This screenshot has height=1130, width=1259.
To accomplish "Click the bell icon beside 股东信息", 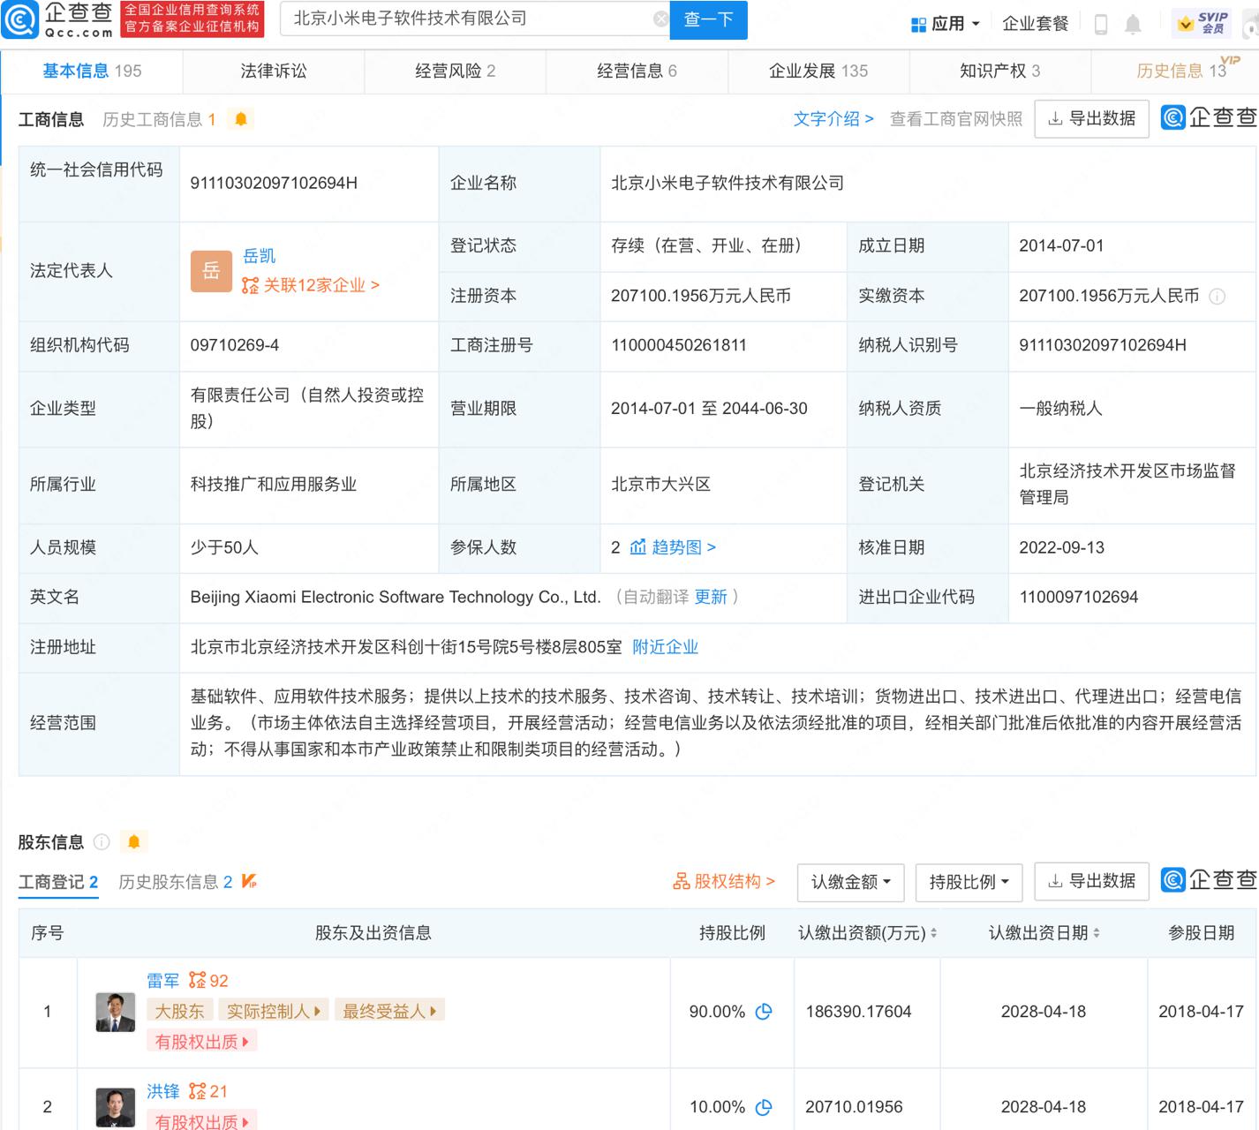I will click(134, 842).
